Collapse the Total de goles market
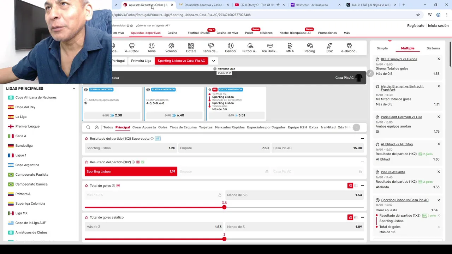Viewport: 452px width, 254px height. pos(362,186)
